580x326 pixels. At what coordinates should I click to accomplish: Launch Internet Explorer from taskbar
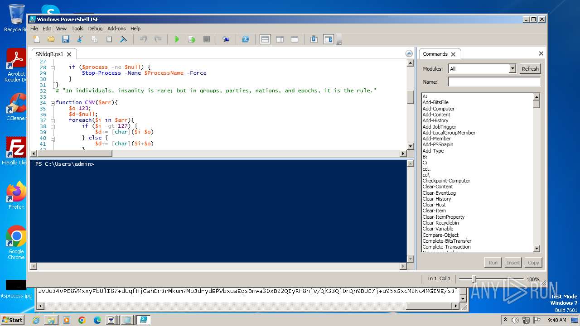click(36, 320)
